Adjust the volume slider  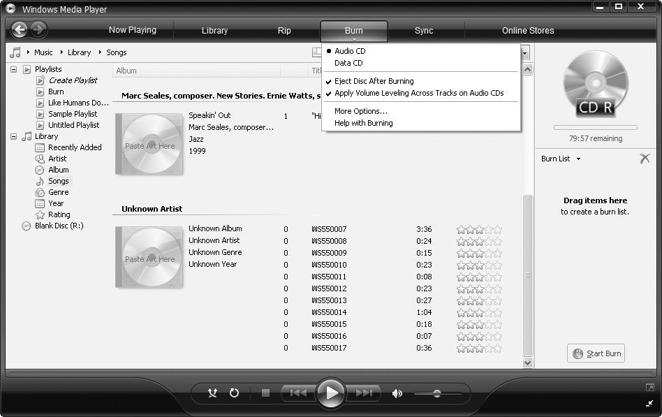coord(437,394)
